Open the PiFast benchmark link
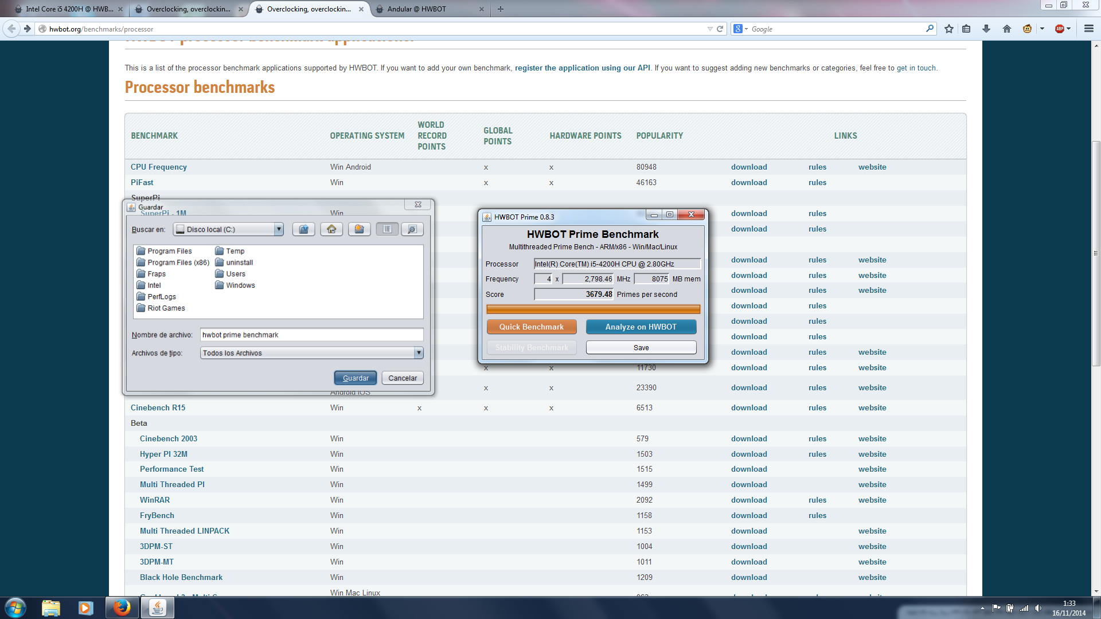Screen dimensions: 1101x619 click(142, 182)
